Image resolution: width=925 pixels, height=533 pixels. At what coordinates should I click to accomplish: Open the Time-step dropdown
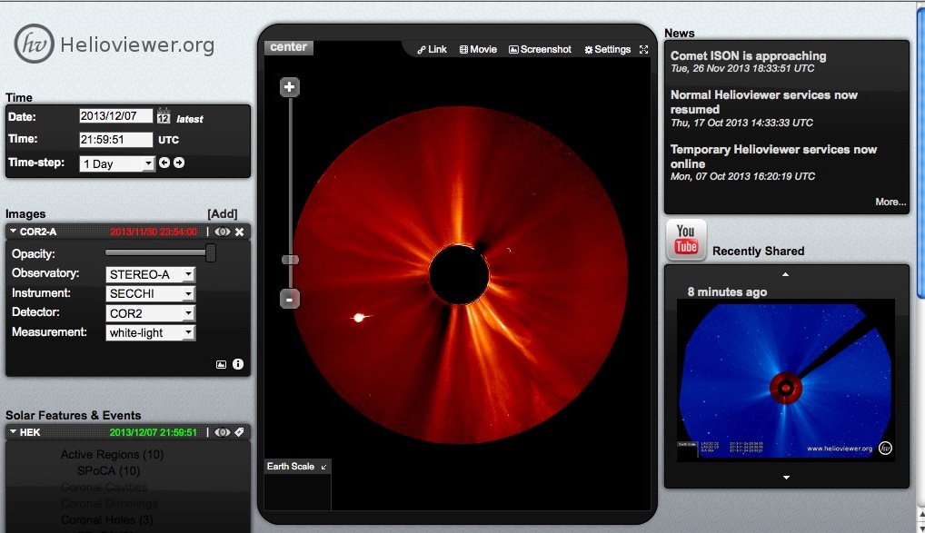[117, 163]
